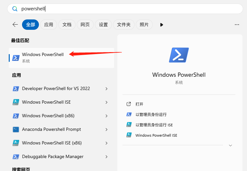Switch to the 网页 filter tab
247x171 pixels.
pyautogui.click(x=85, y=25)
